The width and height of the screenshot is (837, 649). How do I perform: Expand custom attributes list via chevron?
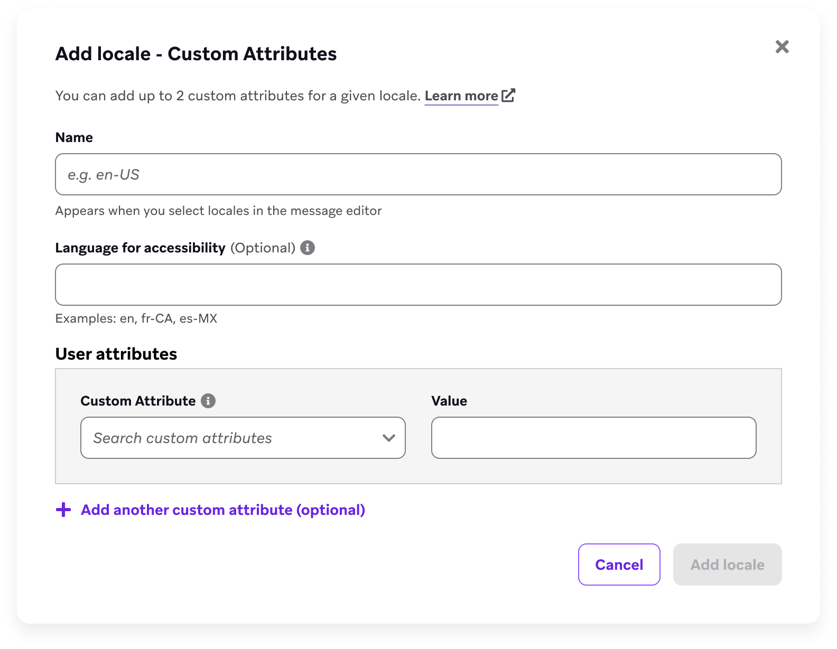389,438
